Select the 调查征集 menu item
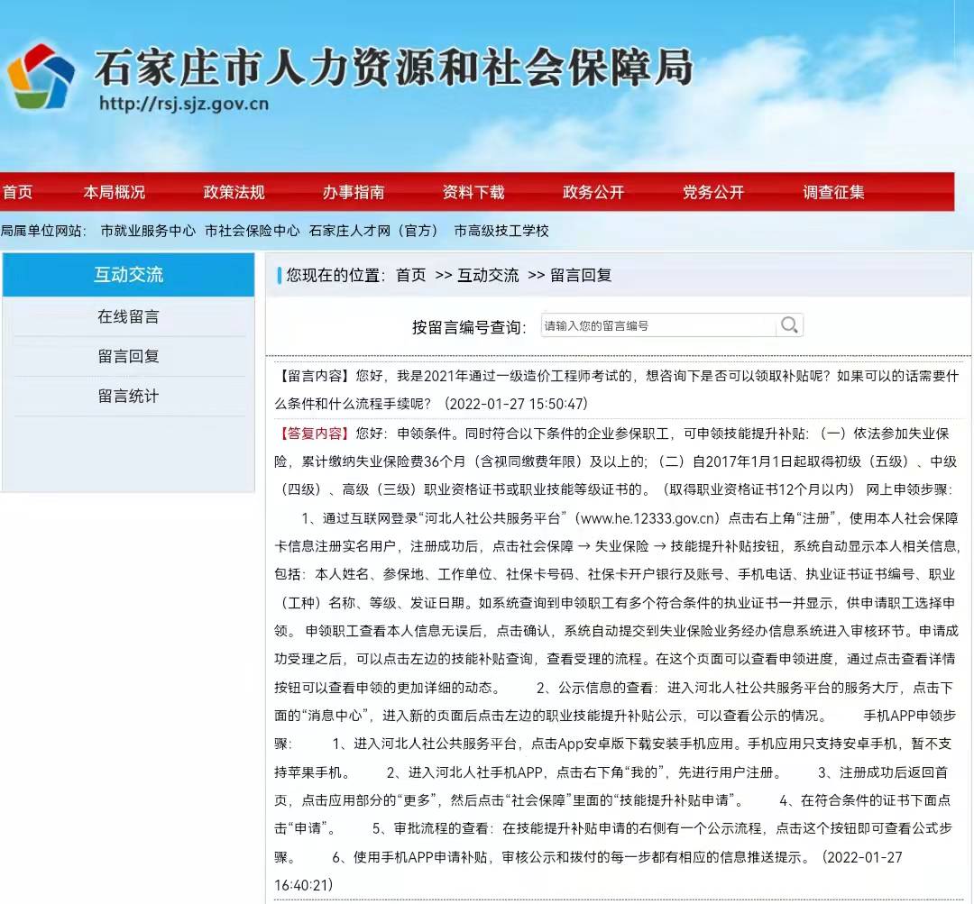This screenshot has height=904, width=974. pos(833,192)
